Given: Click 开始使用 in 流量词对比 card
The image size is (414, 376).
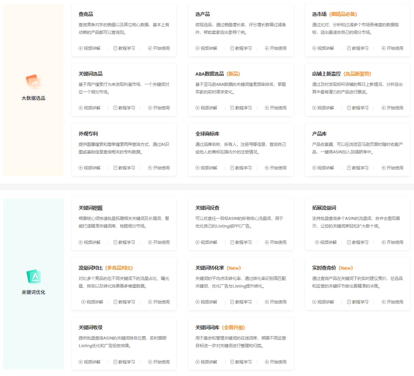Looking at the screenshot, I should [x=159, y=302].
